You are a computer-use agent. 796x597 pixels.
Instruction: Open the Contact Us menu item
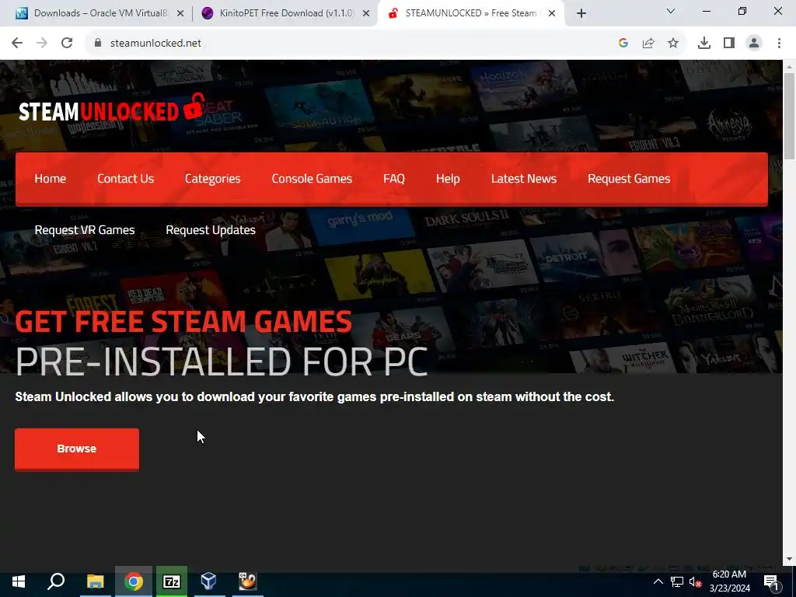point(125,179)
